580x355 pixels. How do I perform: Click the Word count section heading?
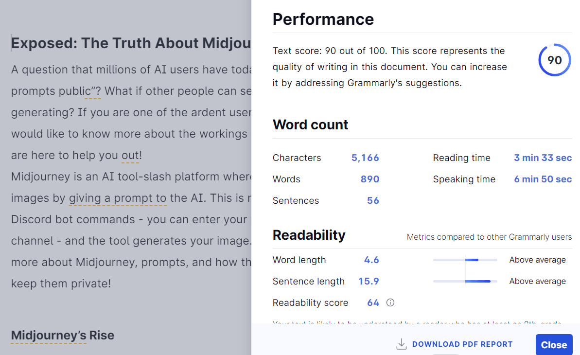pos(310,125)
